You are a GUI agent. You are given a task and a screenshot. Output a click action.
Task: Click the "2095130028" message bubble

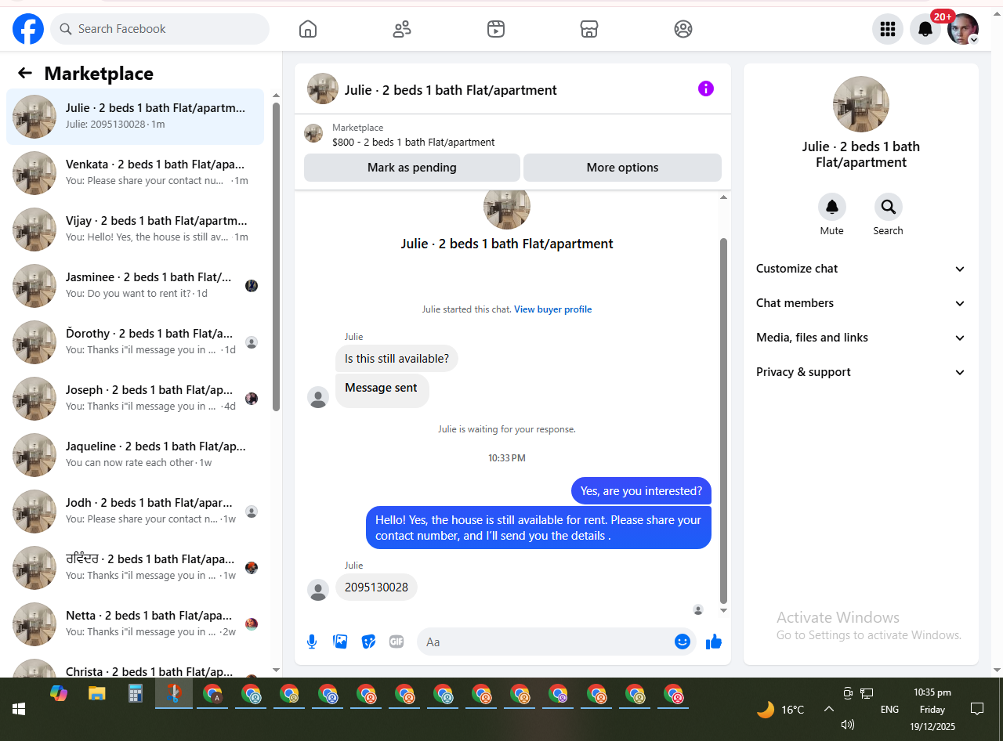tap(376, 587)
